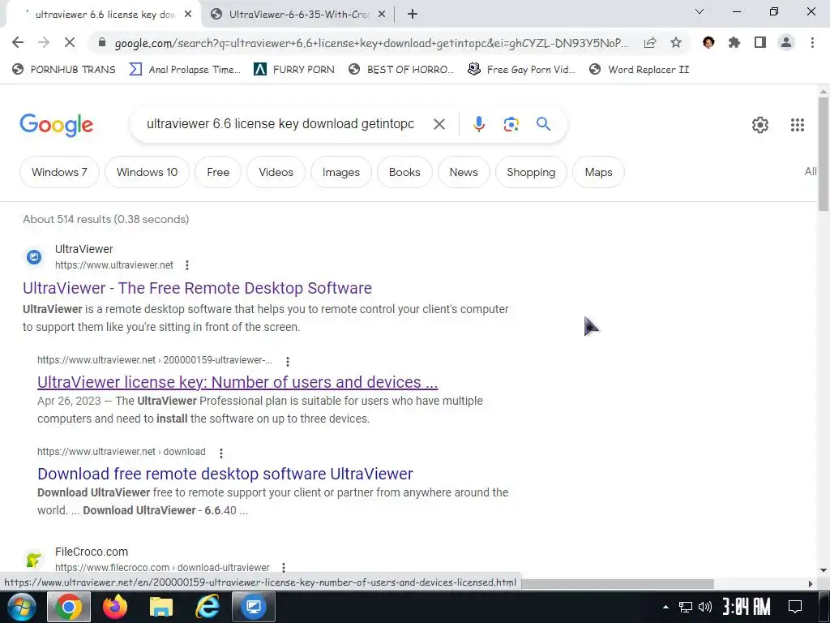Click the About 514 results text
Image resolution: width=830 pixels, height=623 pixels.
point(106,219)
